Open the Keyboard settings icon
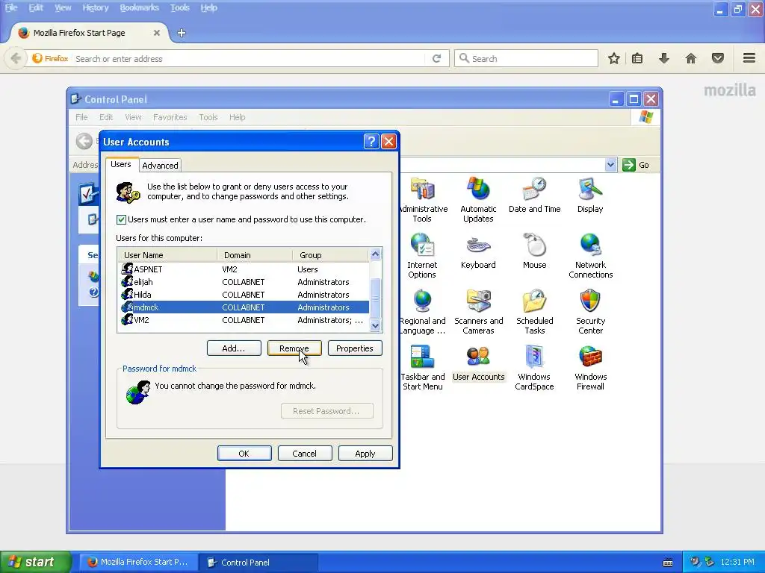The width and height of the screenshot is (765, 573). [x=478, y=251]
